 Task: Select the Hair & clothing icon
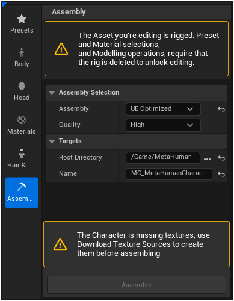(x=22, y=154)
